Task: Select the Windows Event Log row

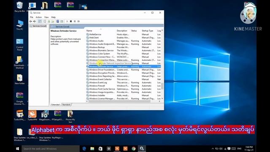Action: tap(123, 83)
